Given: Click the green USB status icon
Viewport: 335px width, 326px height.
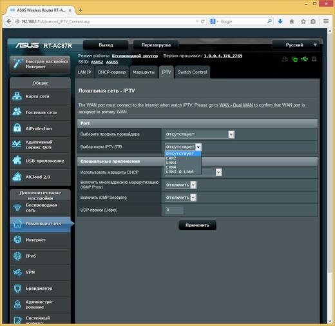Looking at the screenshot, I should (305, 59).
